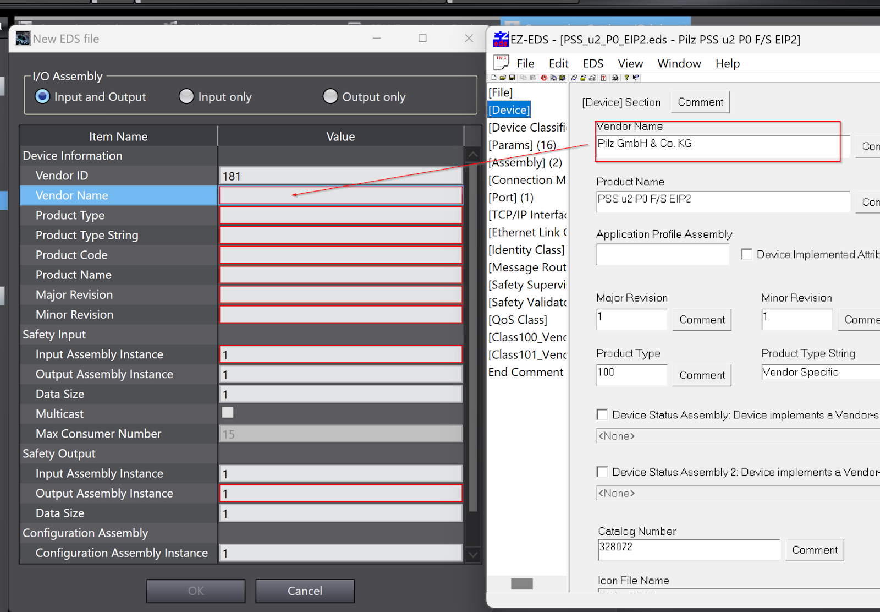Click Cancel in New EDS file dialog
The image size is (880, 612).
click(x=305, y=591)
